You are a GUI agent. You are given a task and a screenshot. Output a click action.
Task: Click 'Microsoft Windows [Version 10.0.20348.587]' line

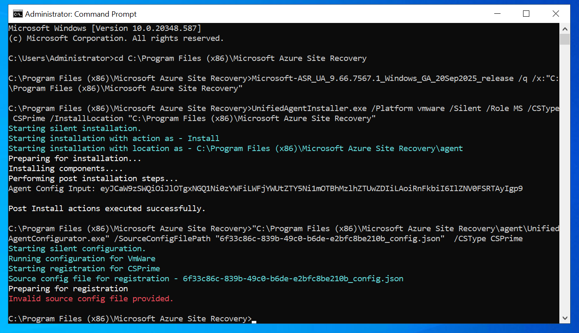click(x=105, y=28)
